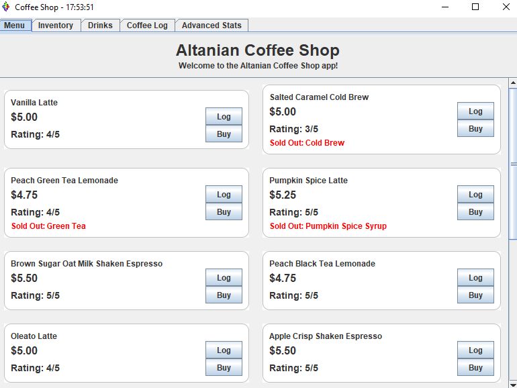Log the Peach Green Tea Lemonade

[224, 195]
